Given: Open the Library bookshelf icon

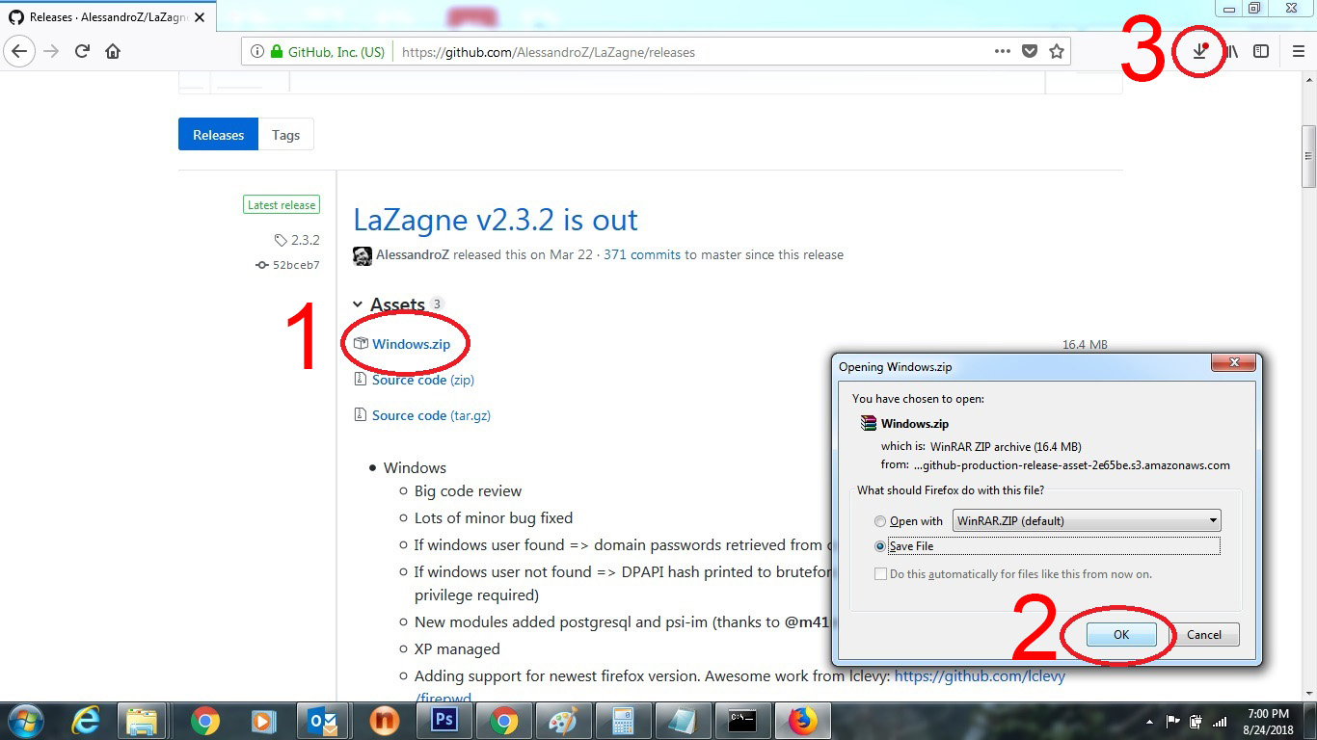Looking at the screenshot, I should click(x=1231, y=51).
